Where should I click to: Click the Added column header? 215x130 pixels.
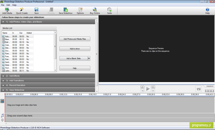click(29, 33)
